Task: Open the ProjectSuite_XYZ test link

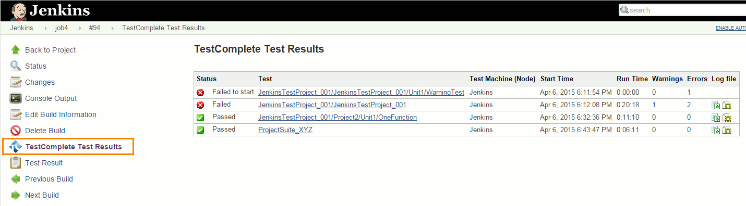Action: (285, 130)
